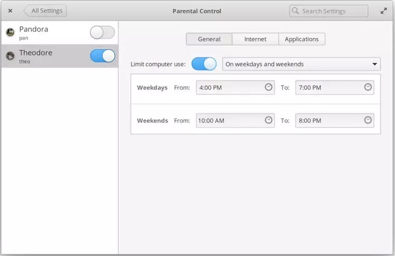Switch to the Internet tab

pyautogui.click(x=255, y=39)
